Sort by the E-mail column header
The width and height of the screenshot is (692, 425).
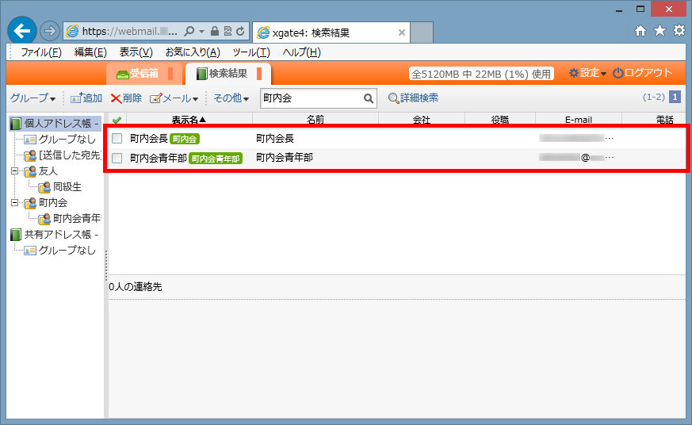coord(579,120)
